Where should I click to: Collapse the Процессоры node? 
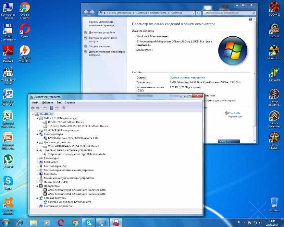pyautogui.click(x=37, y=186)
